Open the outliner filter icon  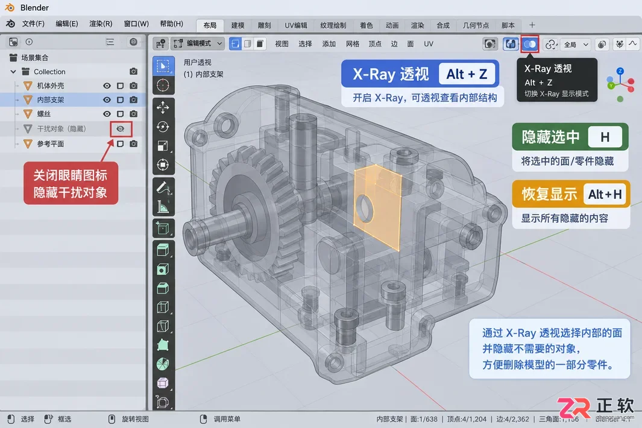[x=110, y=42]
